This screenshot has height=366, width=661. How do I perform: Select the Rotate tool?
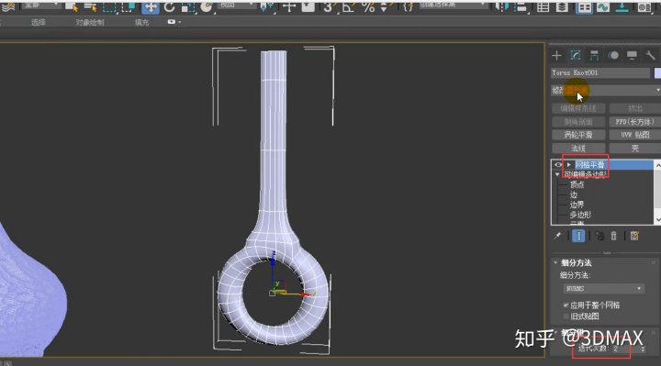(x=170, y=7)
